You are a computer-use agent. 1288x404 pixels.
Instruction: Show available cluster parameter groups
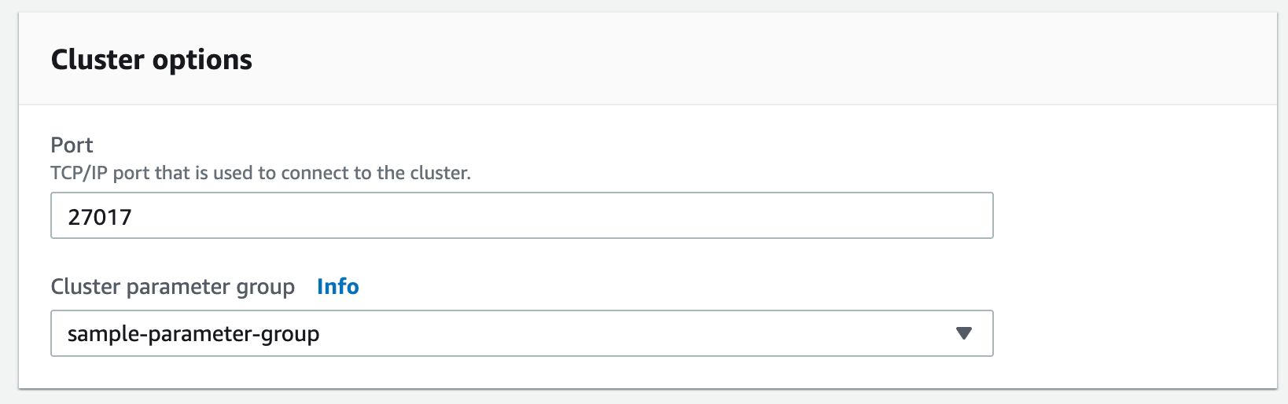522,333
